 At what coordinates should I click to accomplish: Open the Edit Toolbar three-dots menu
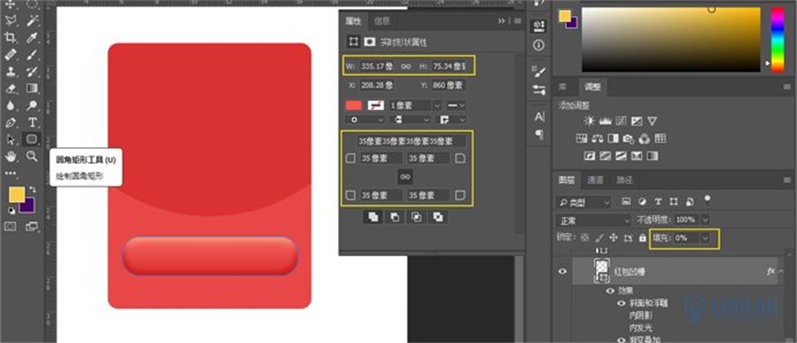(10, 173)
